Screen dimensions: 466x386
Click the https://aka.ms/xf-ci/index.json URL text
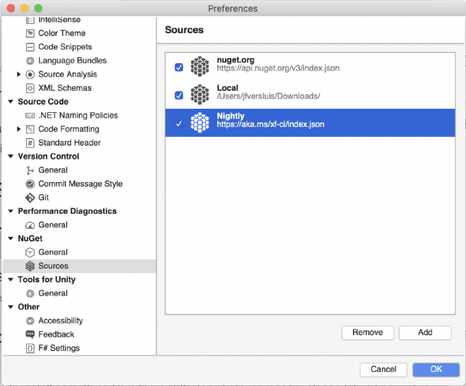pos(270,124)
